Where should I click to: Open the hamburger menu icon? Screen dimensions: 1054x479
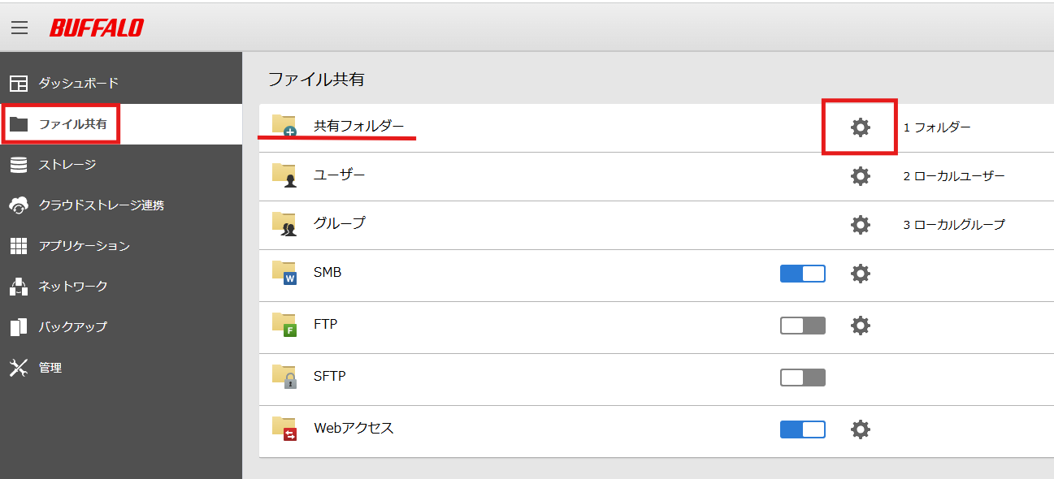(20, 28)
